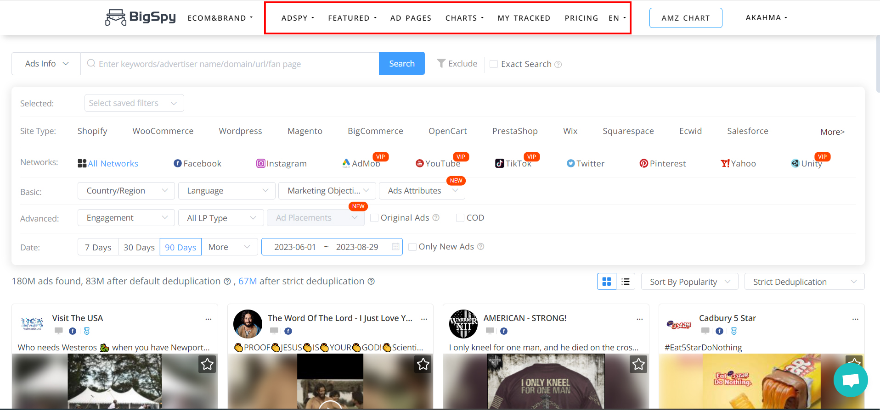Click the AMZ CHART button
Image resolution: width=880 pixels, height=410 pixels.
686,18
